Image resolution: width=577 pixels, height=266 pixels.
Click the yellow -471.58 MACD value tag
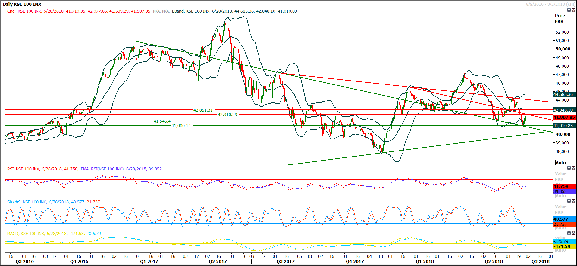(565, 246)
